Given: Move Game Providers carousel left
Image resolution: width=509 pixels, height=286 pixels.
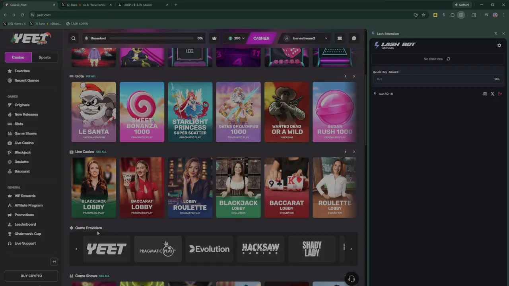Looking at the screenshot, I should [76, 249].
